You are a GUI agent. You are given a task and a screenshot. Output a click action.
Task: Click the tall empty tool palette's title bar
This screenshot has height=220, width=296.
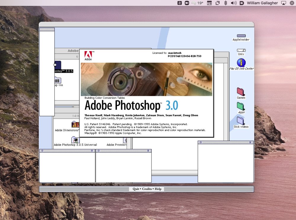[x=47, y=29]
